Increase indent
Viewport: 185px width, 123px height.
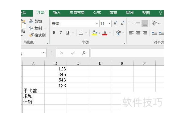[x=161, y=33]
